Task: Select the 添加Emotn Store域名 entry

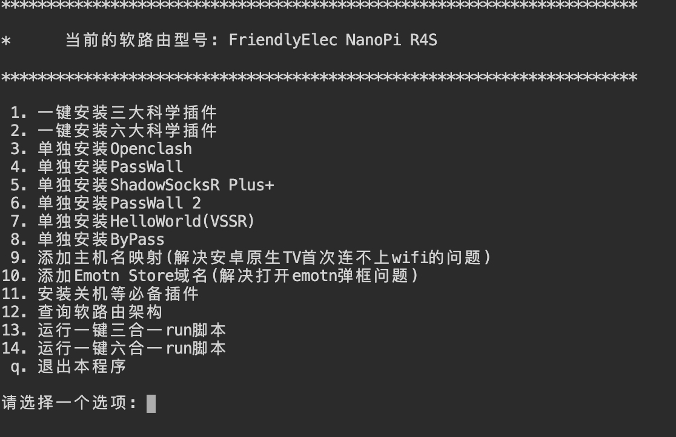Action: pyautogui.click(x=210, y=275)
